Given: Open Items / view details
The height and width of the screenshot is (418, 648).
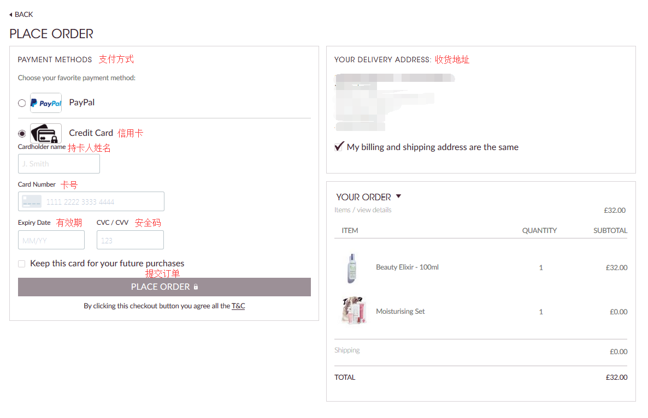Looking at the screenshot, I should pyautogui.click(x=363, y=210).
